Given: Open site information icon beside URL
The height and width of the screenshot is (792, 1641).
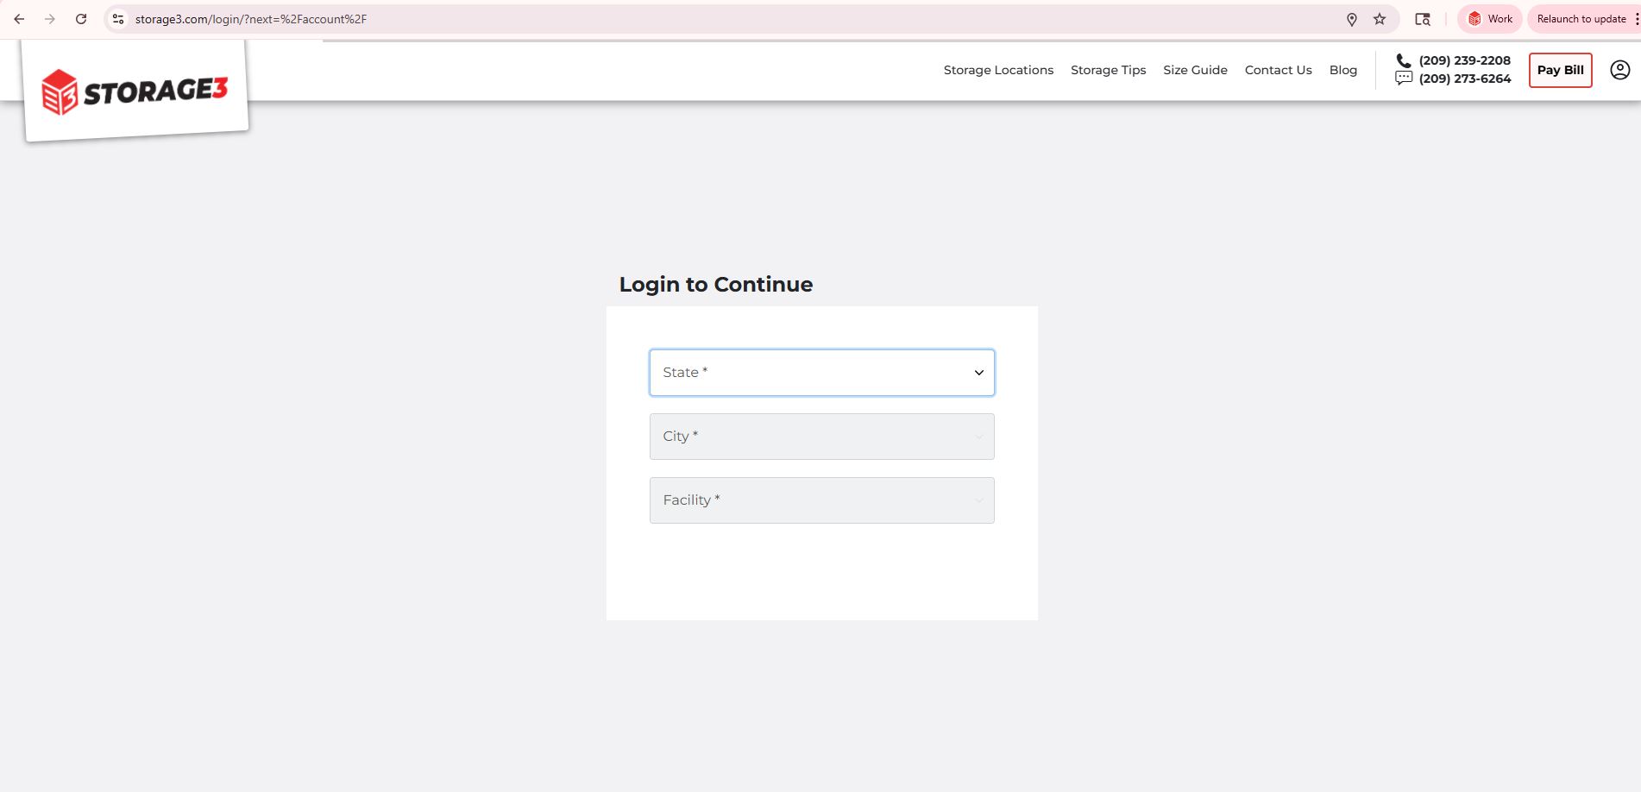Looking at the screenshot, I should (x=119, y=19).
